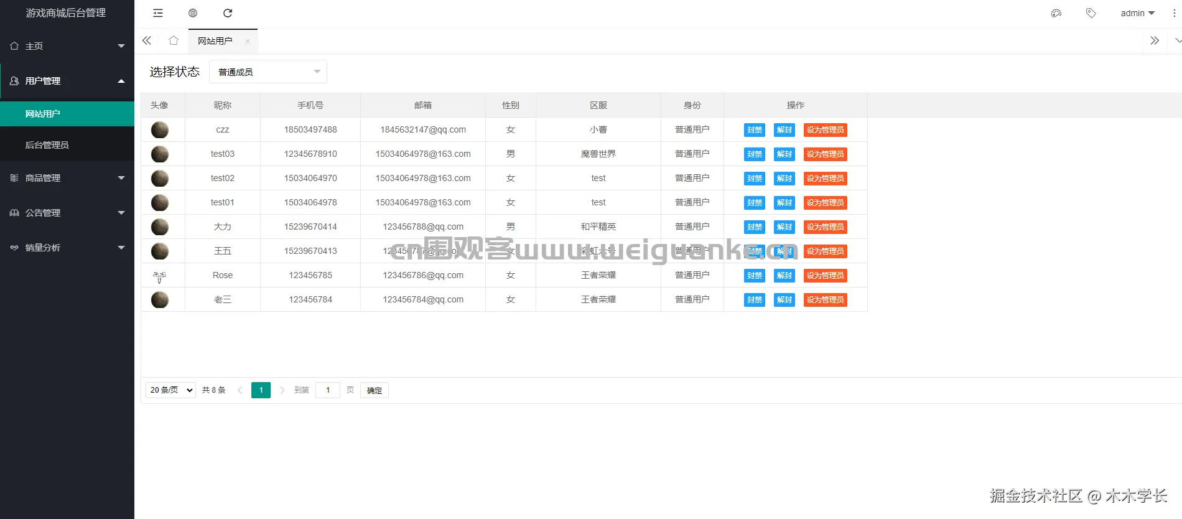Select 后台管理员 sidebar item
Image resolution: width=1182 pixels, height=519 pixels.
[67, 145]
